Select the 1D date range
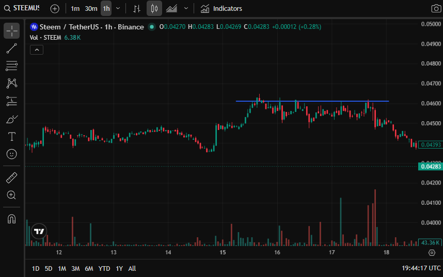Image resolution: width=443 pixels, height=277 pixels. [36, 269]
